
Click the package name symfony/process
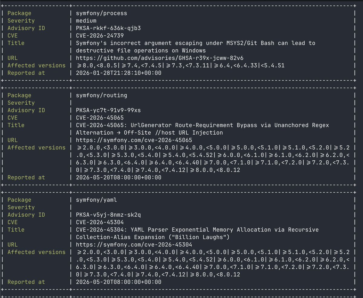pyautogui.click(x=101, y=13)
